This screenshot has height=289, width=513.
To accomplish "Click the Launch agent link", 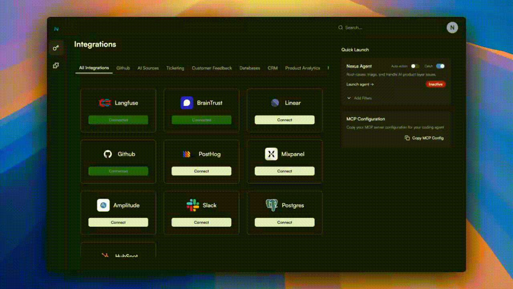I will click(x=360, y=84).
